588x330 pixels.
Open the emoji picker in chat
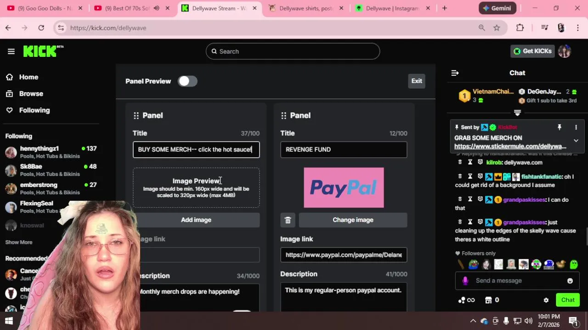570,280
